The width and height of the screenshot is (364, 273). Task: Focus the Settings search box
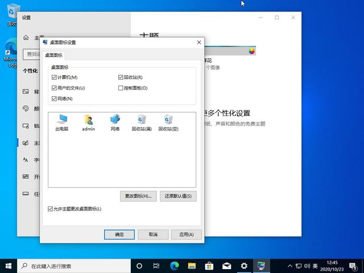click(x=32, y=55)
